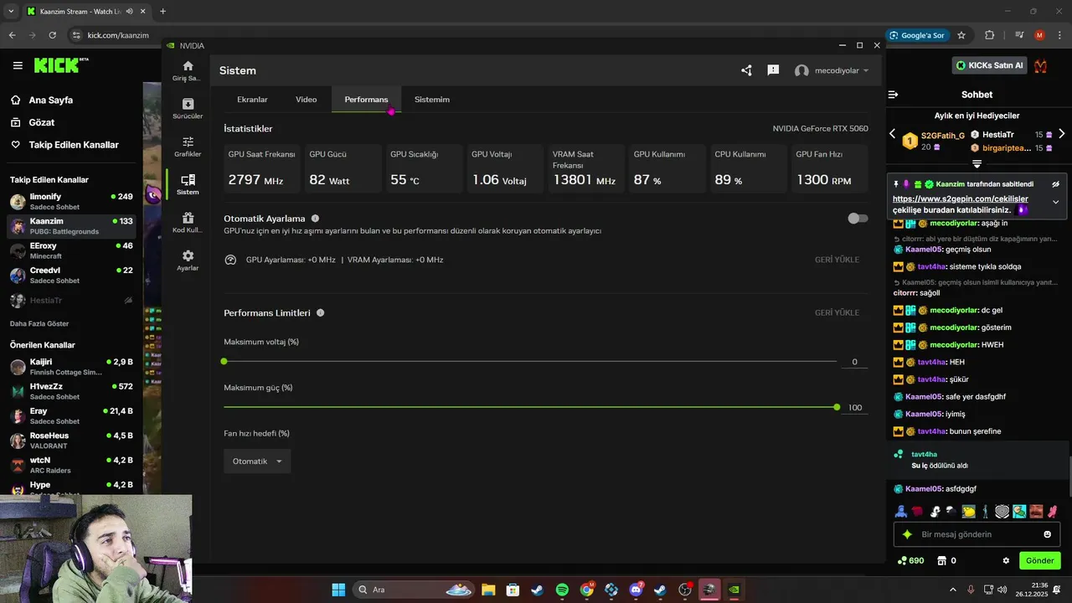Switch to the Sistemim tab
Screen dimensions: 1072x603
(x=432, y=100)
